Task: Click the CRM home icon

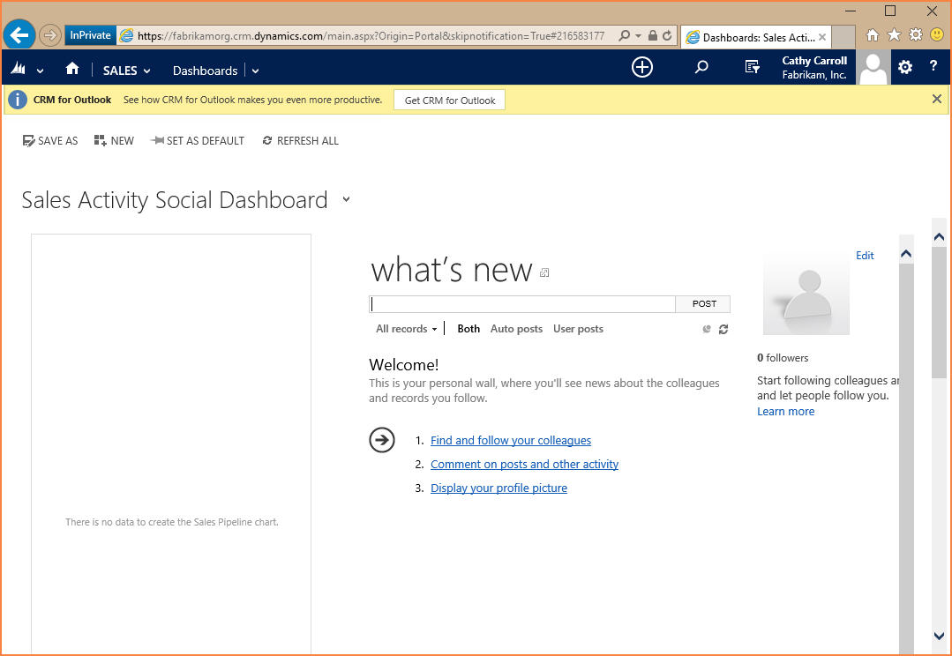Action: click(72, 70)
